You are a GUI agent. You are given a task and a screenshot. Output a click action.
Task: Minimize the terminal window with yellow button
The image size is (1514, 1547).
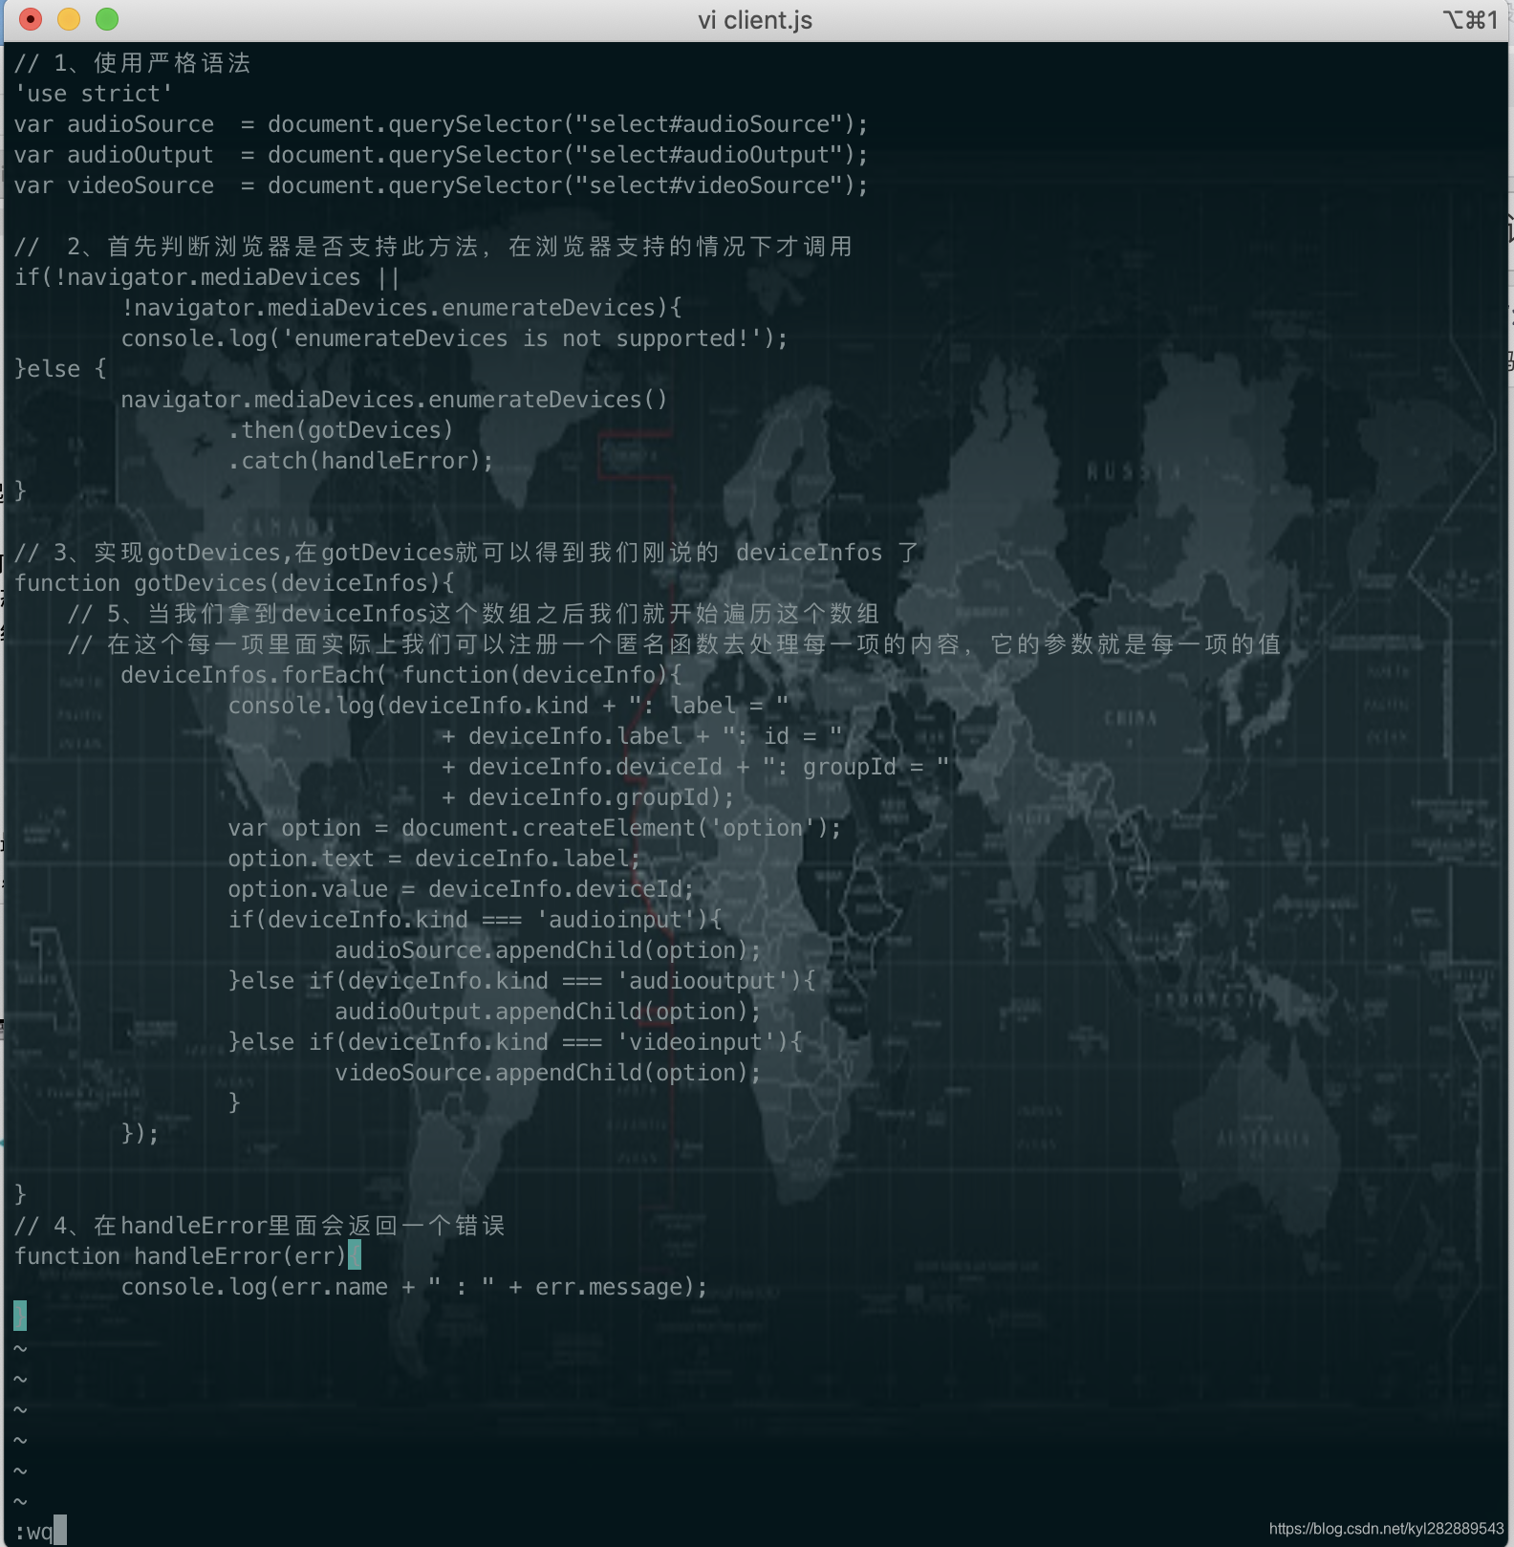click(x=69, y=19)
